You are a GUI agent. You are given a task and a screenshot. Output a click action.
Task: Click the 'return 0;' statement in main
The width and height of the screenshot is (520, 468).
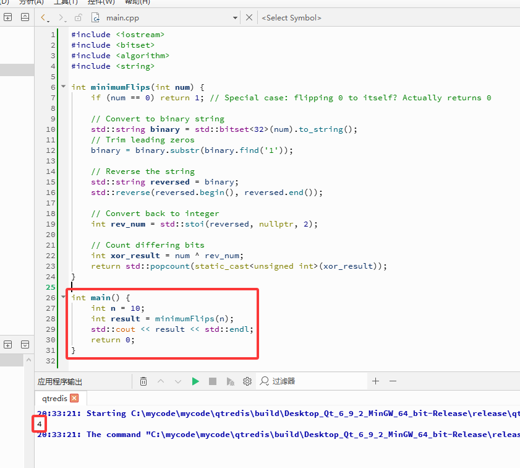(113, 340)
